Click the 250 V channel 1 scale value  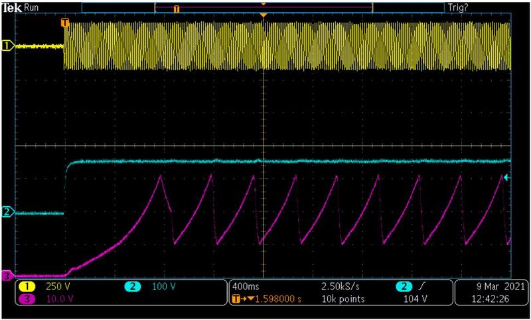pos(58,287)
